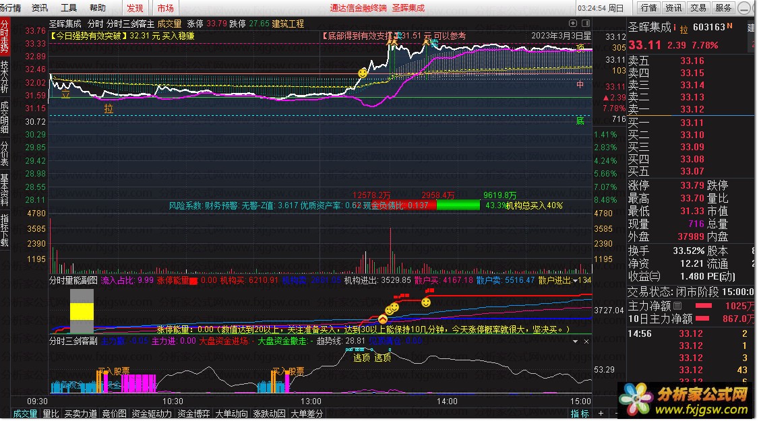Switch to 涨跌动因 bottom tab
This screenshot has height=421, width=759.
coord(270,414)
